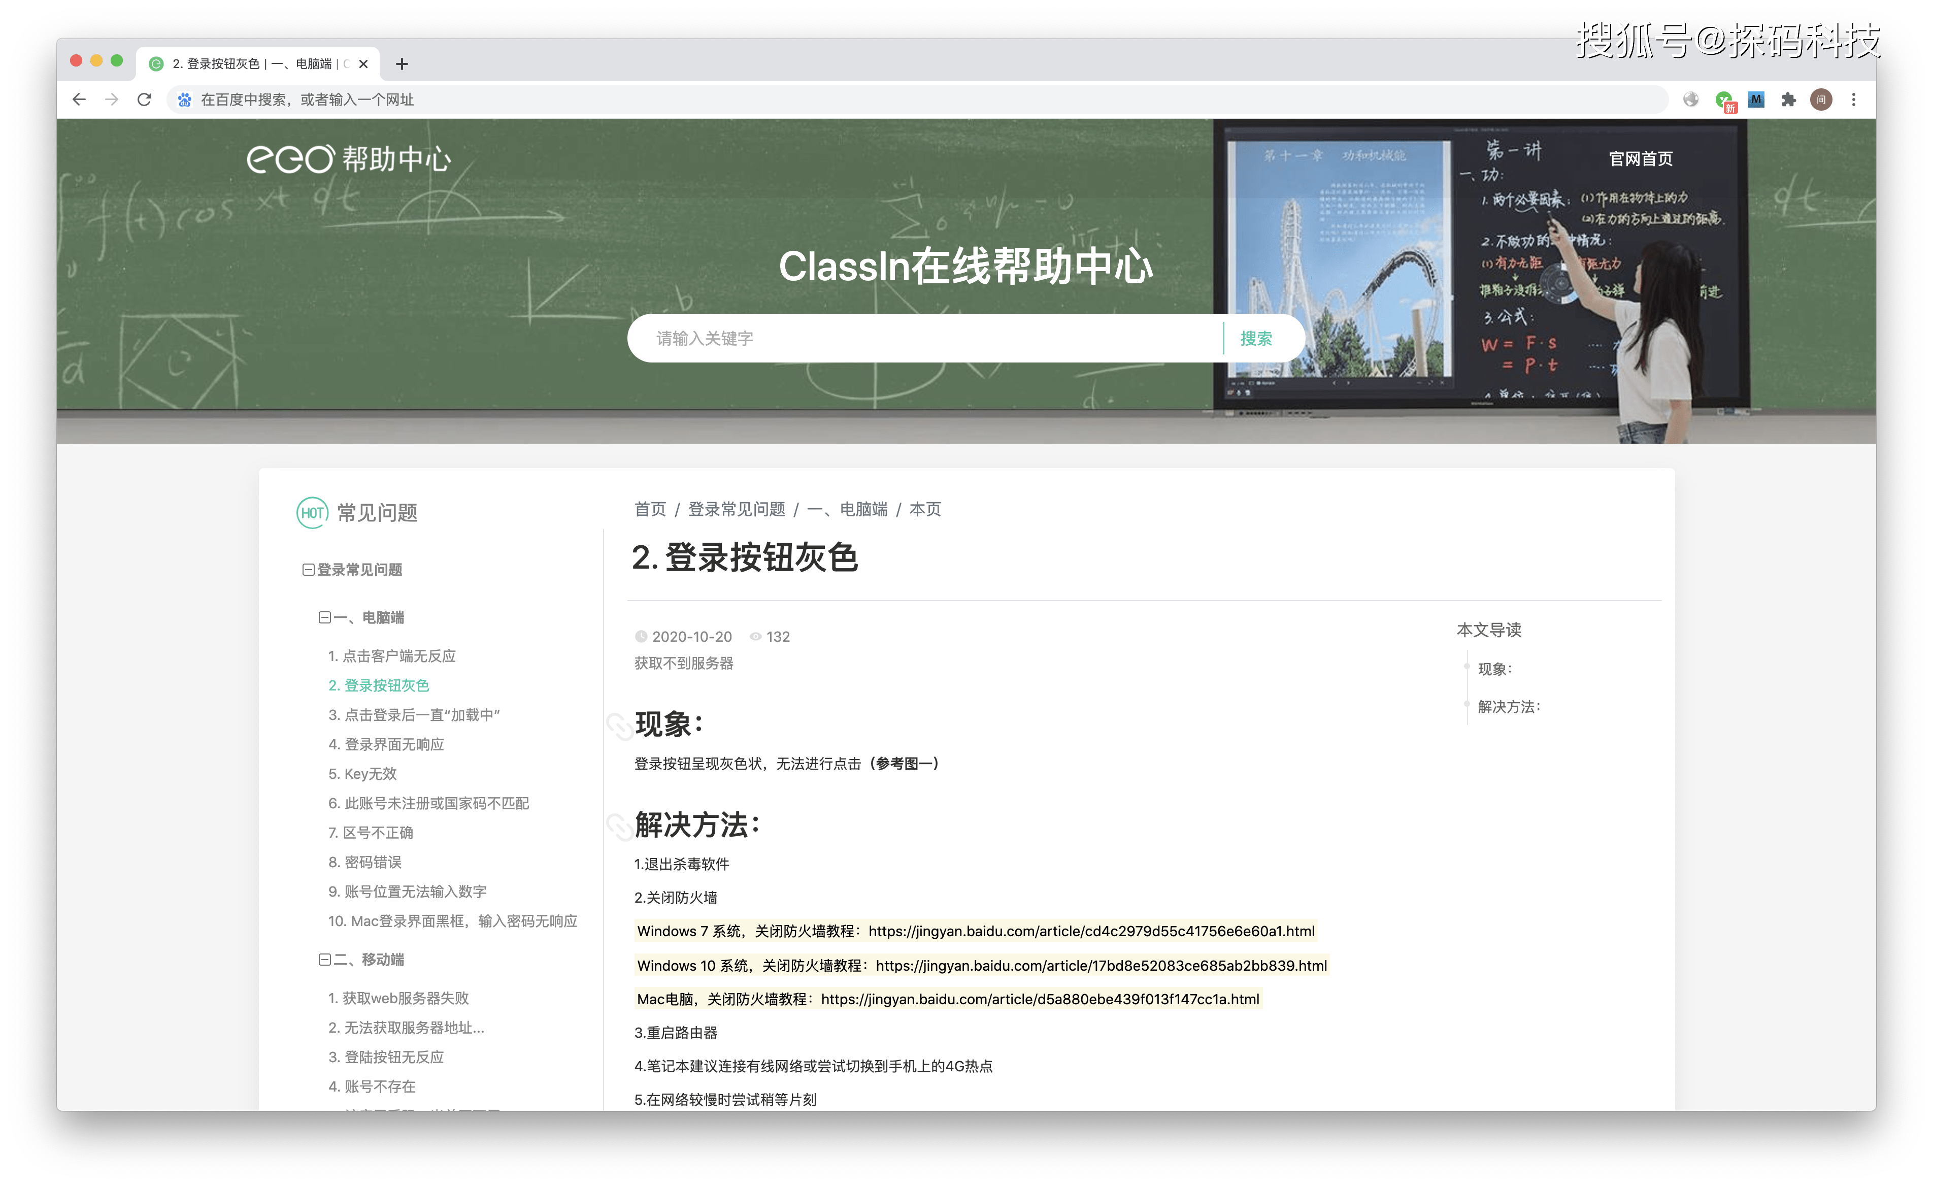Click the Baidu paw icon in address bar

tap(184, 100)
